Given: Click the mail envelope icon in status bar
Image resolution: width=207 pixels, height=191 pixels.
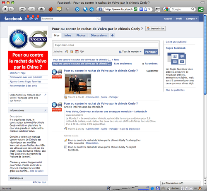Looking at the screenshot, I should pyautogui.click(x=191, y=188).
